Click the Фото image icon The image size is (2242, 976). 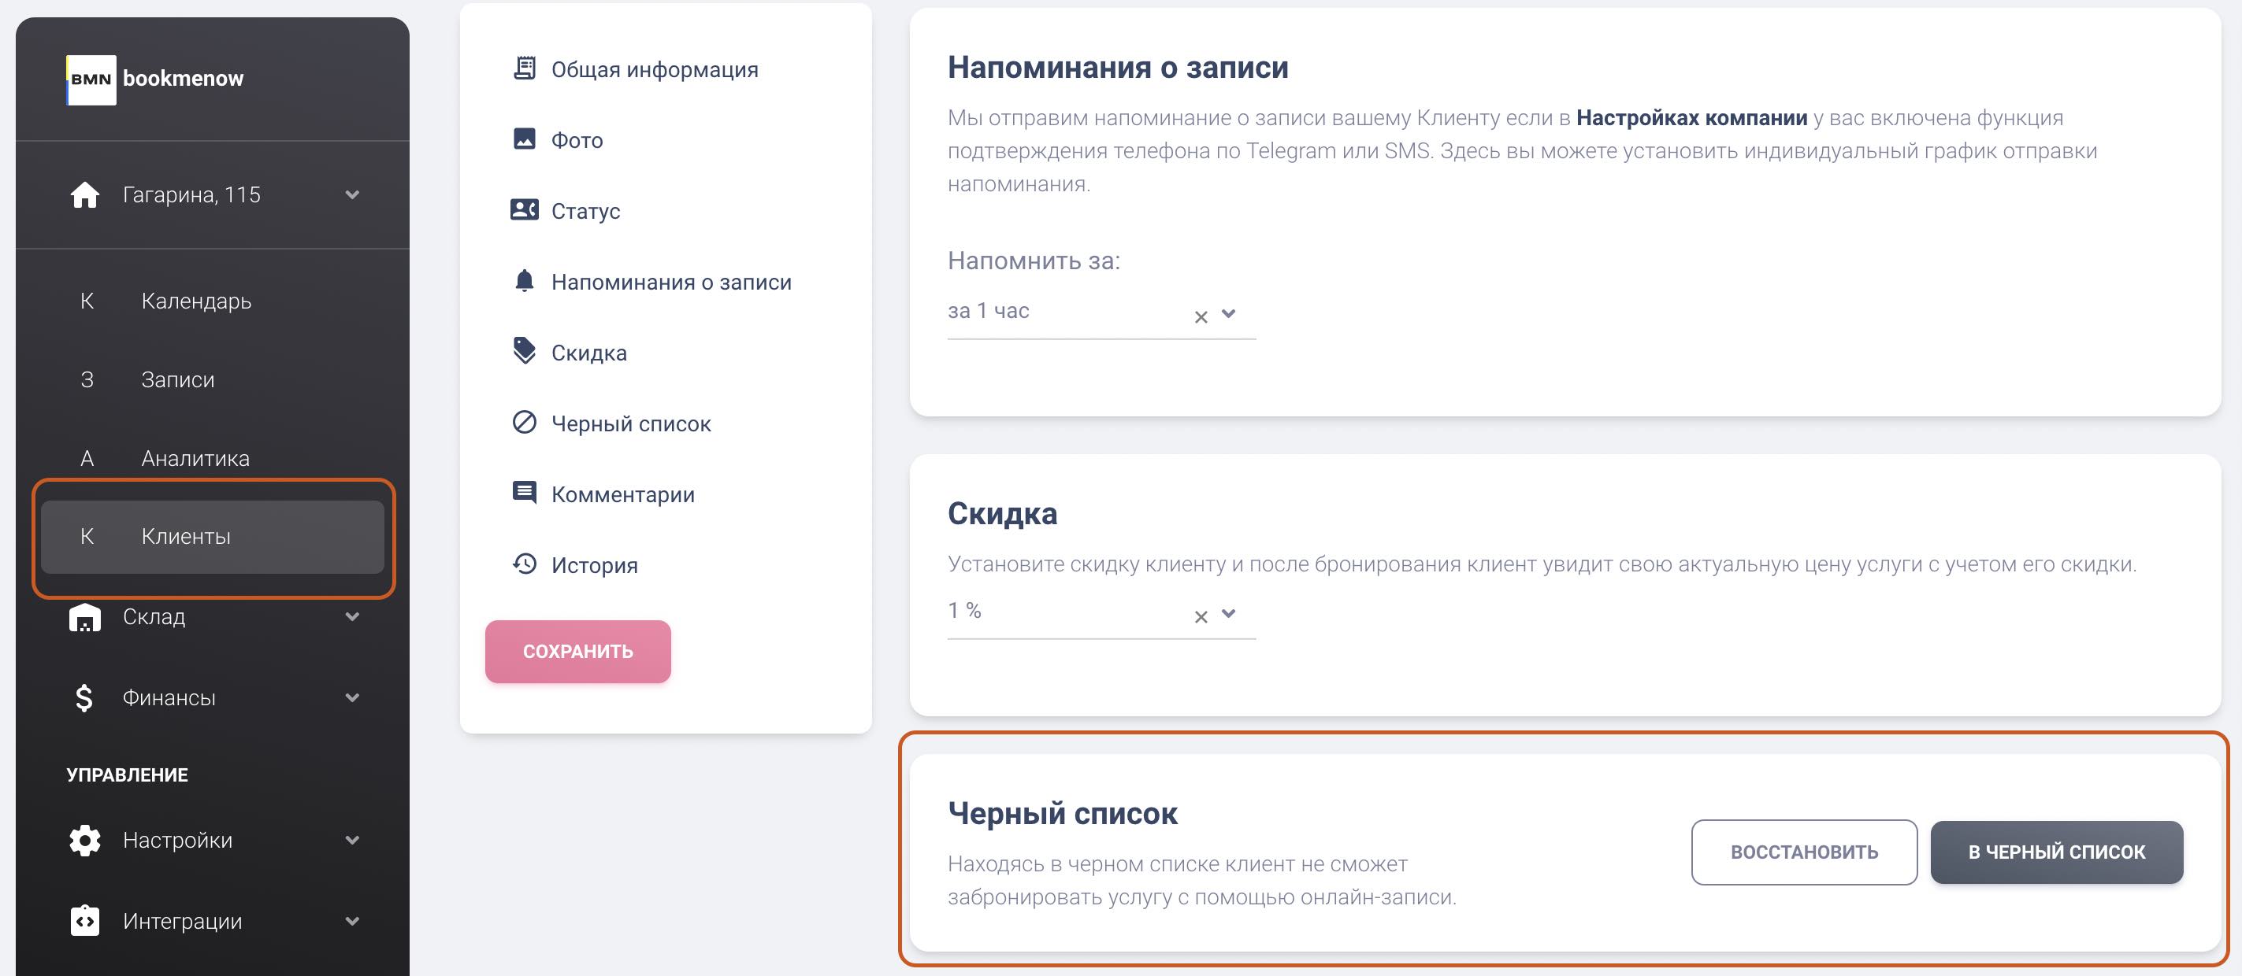coord(524,139)
